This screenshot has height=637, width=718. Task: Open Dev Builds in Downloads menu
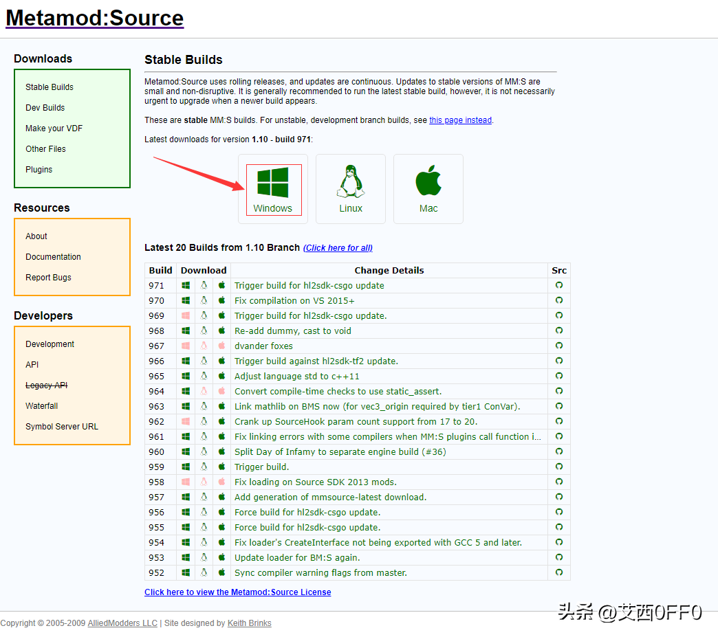[x=45, y=108]
